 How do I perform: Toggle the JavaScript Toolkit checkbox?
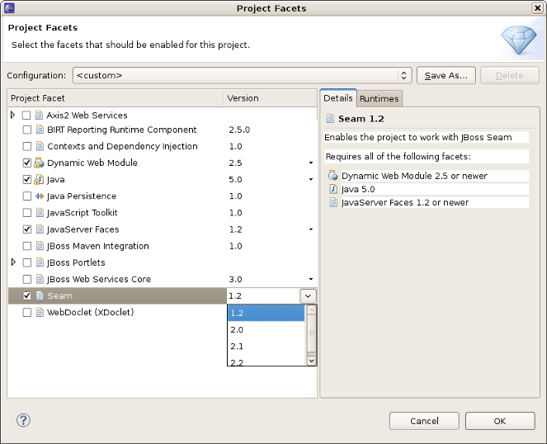point(27,213)
